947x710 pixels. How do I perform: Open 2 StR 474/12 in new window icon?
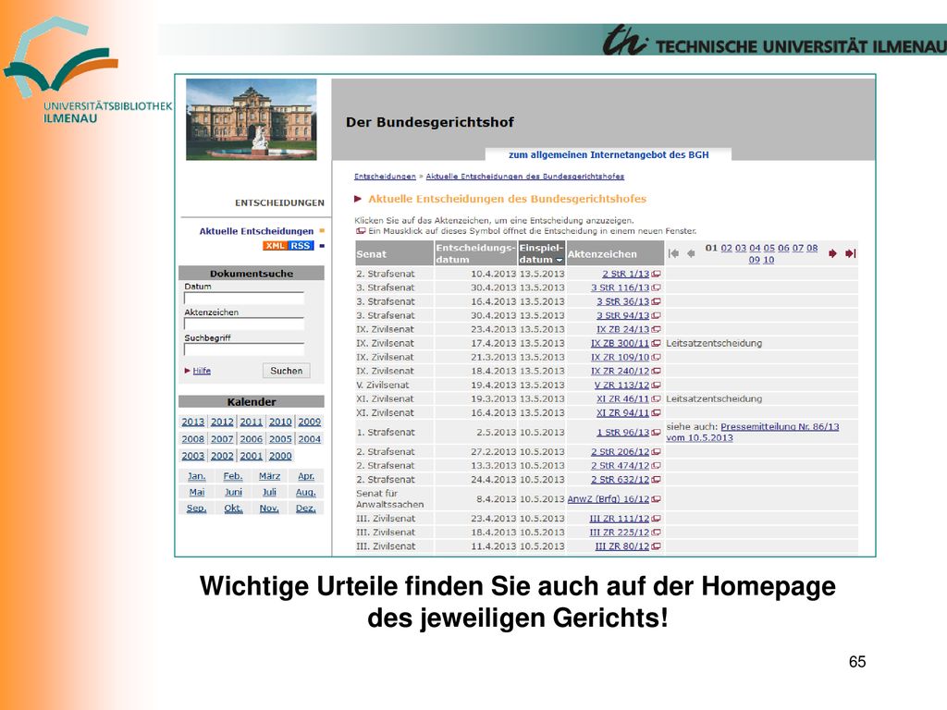pyautogui.click(x=656, y=466)
